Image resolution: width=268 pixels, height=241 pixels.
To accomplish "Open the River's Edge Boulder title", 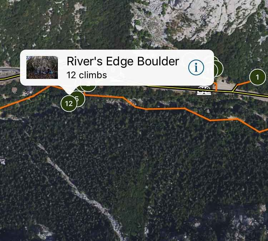I will pyautogui.click(x=123, y=61).
